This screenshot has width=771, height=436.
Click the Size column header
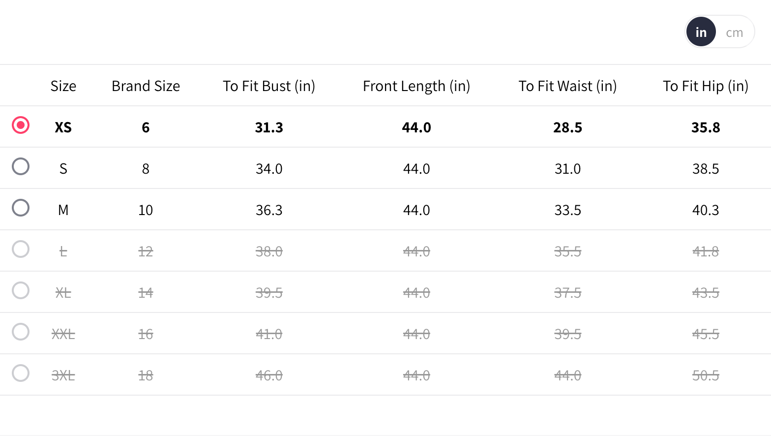[x=63, y=86]
